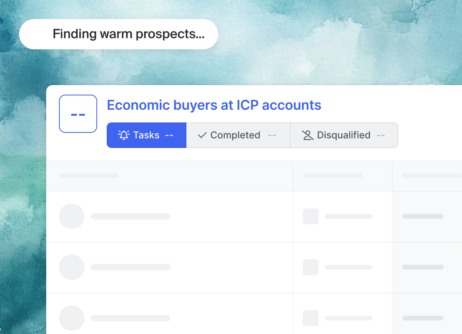Check the square box in the second row
This screenshot has height=334, width=462.
(x=310, y=267)
